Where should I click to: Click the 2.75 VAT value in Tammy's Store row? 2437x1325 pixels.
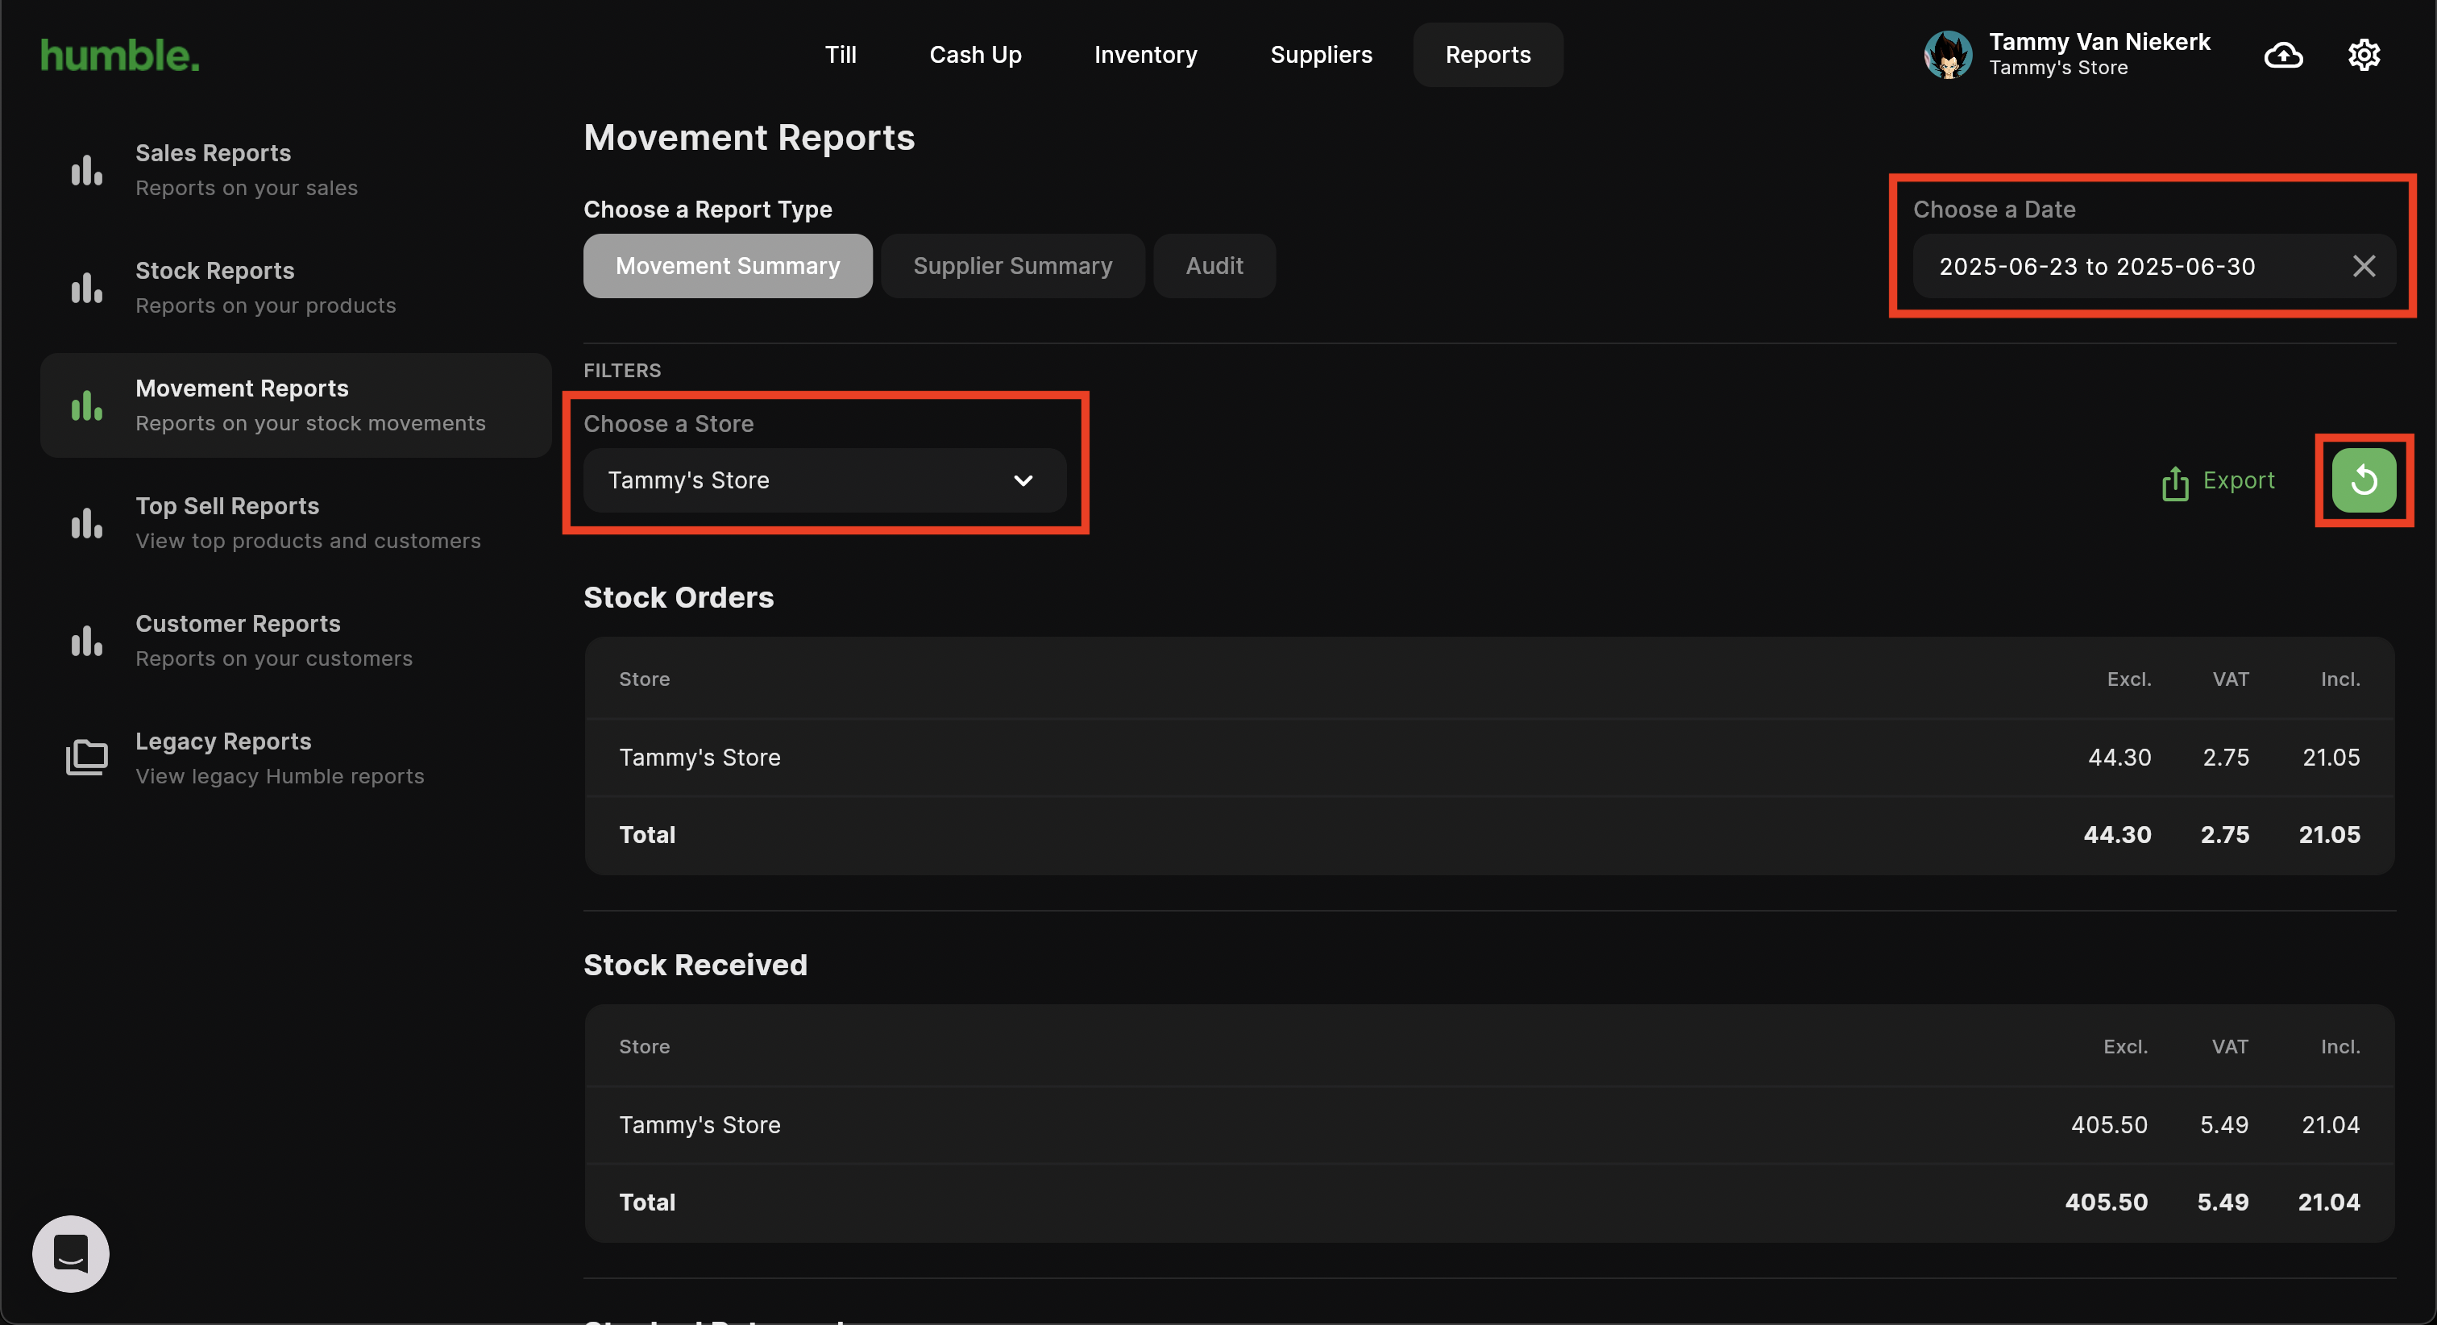[x=2225, y=758]
